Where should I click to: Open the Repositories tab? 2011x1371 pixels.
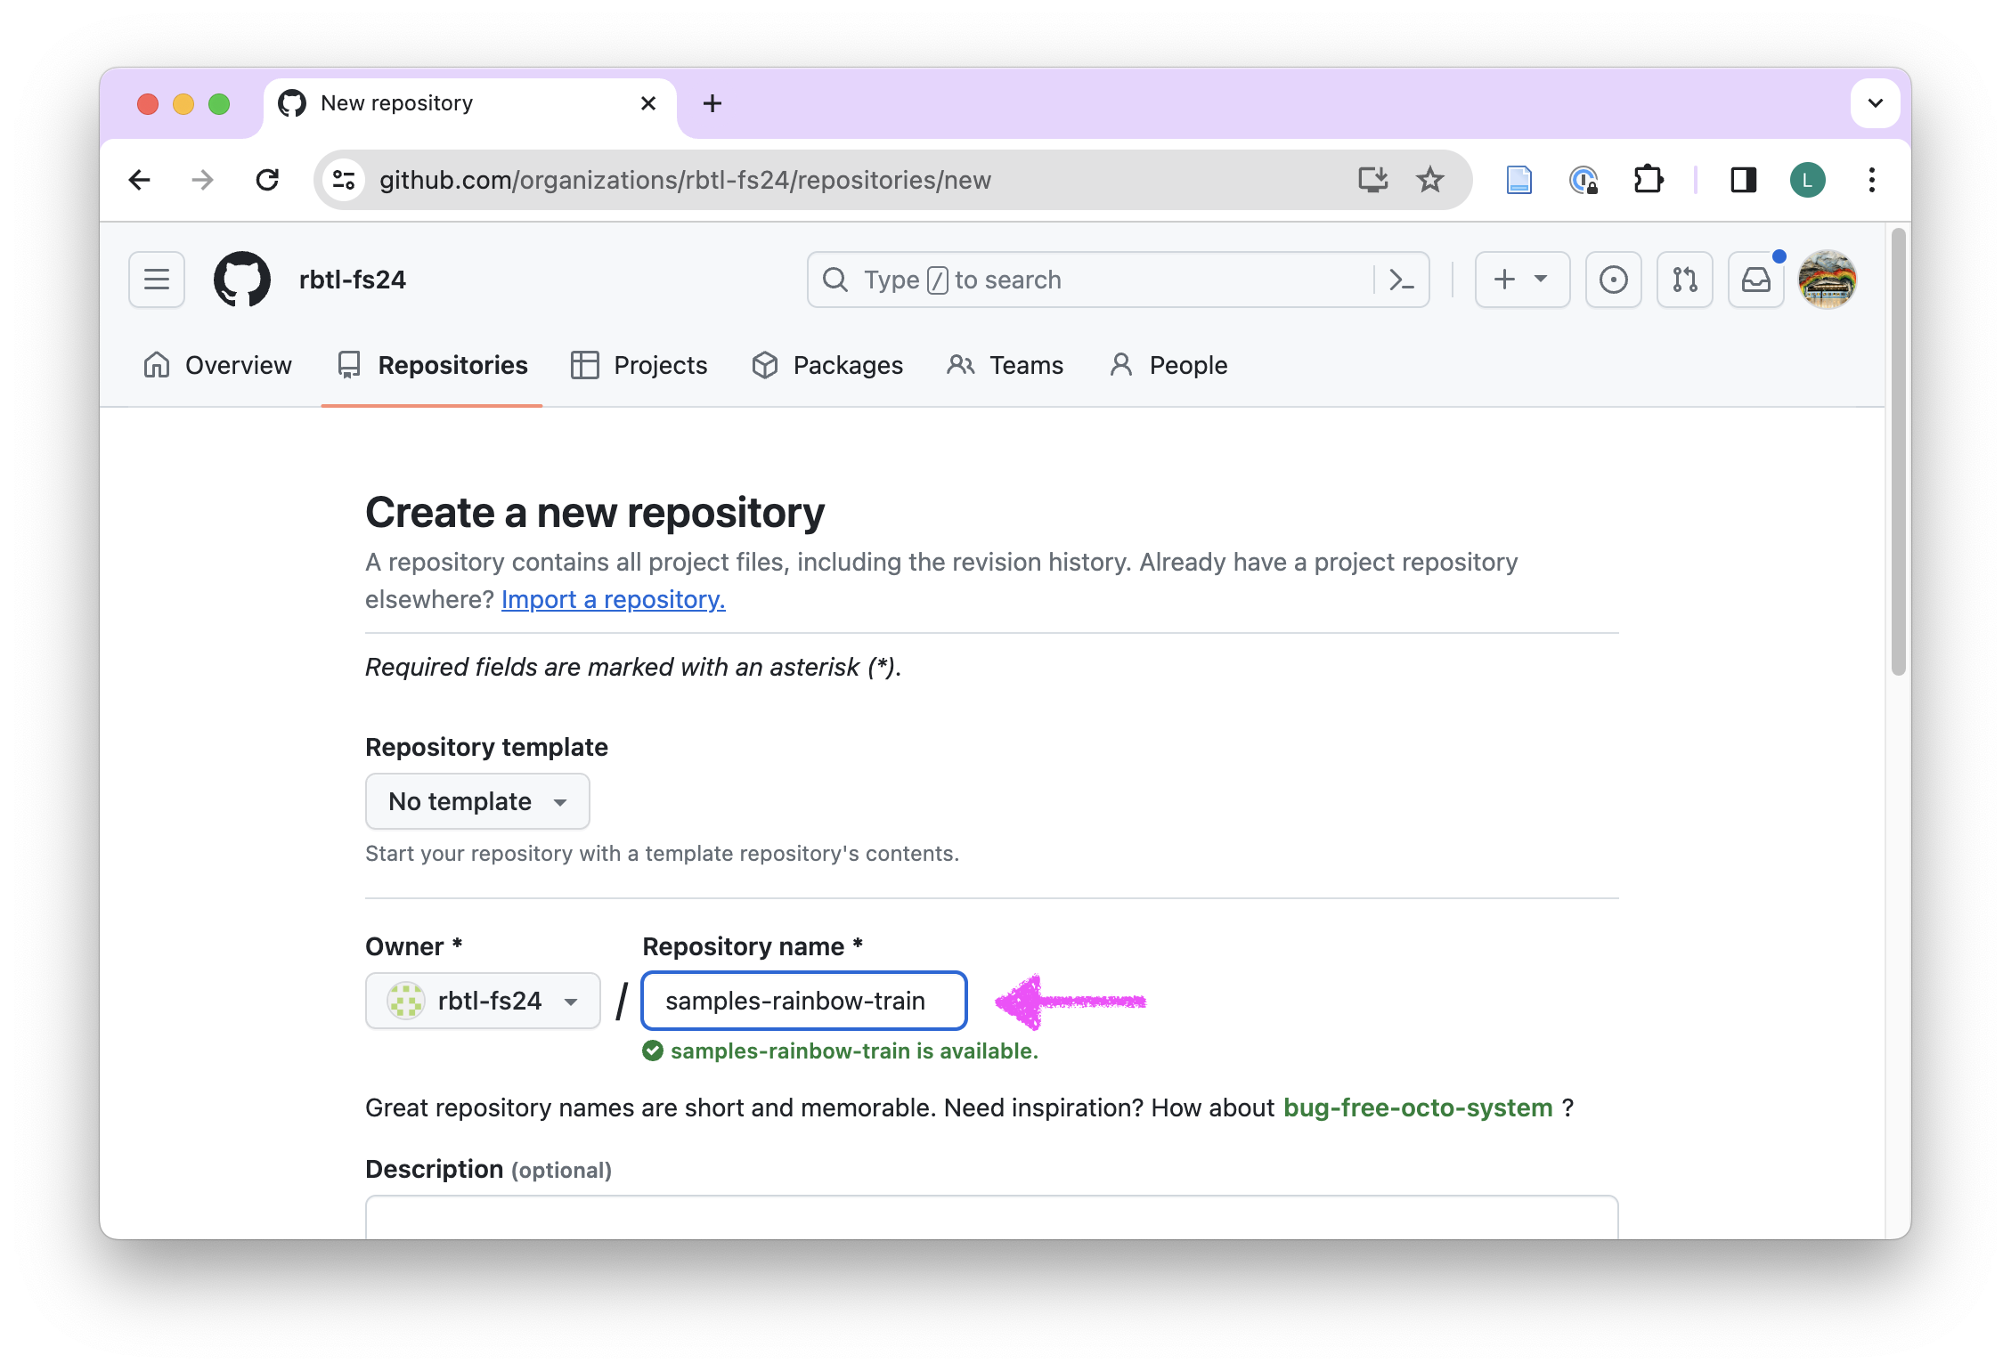(x=432, y=365)
